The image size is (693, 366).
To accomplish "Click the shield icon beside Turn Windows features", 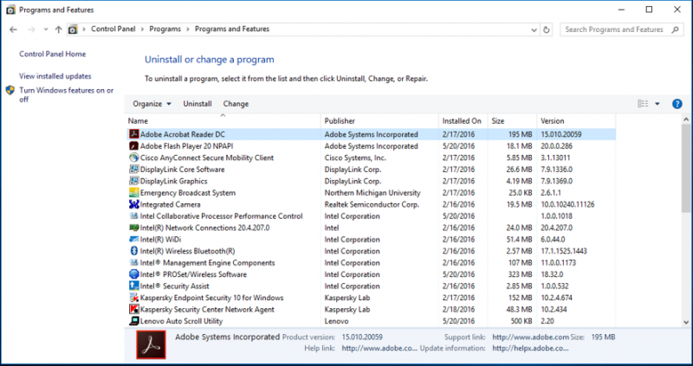I will coord(10,91).
